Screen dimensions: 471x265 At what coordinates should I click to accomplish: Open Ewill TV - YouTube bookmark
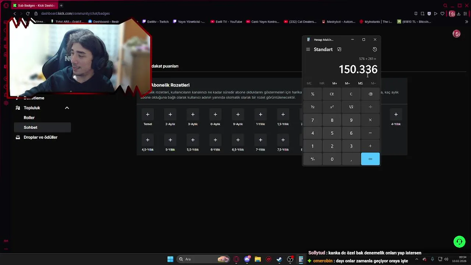(x=226, y=22)
